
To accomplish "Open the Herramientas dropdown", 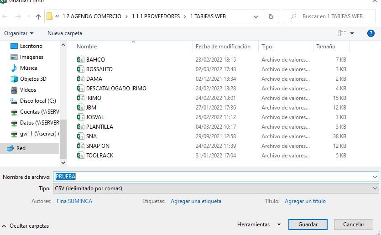I will coord(259,225).
